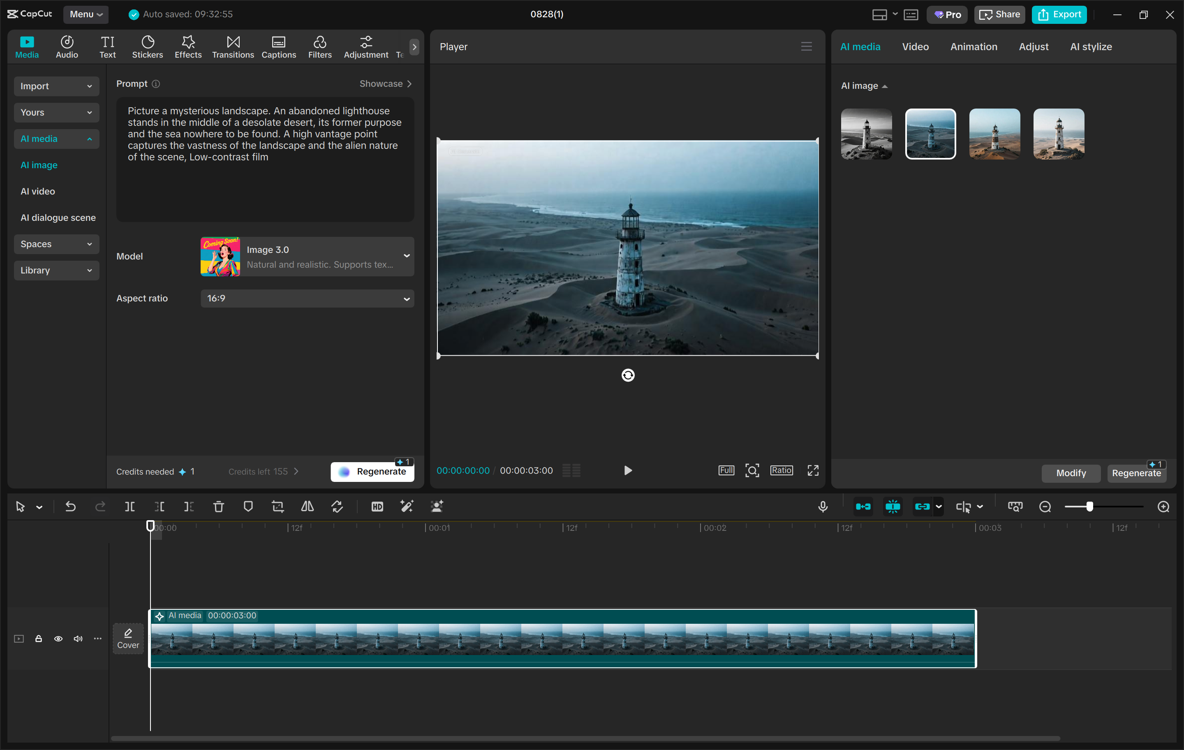Open the Menu in the top-left corner
The height and width of the screenshot is (750, 1184).
tap(86, 14)
